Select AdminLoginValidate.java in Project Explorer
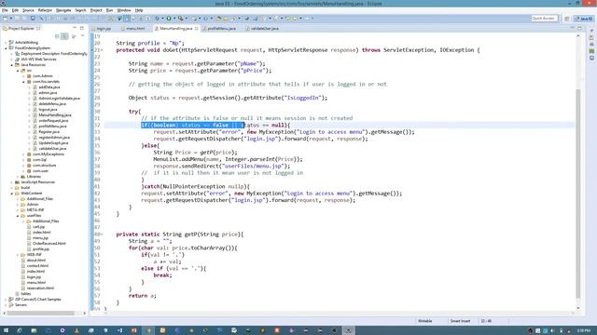Image resolution: width=597 pixels, height=335 pixels. click(x=59, y=99)
